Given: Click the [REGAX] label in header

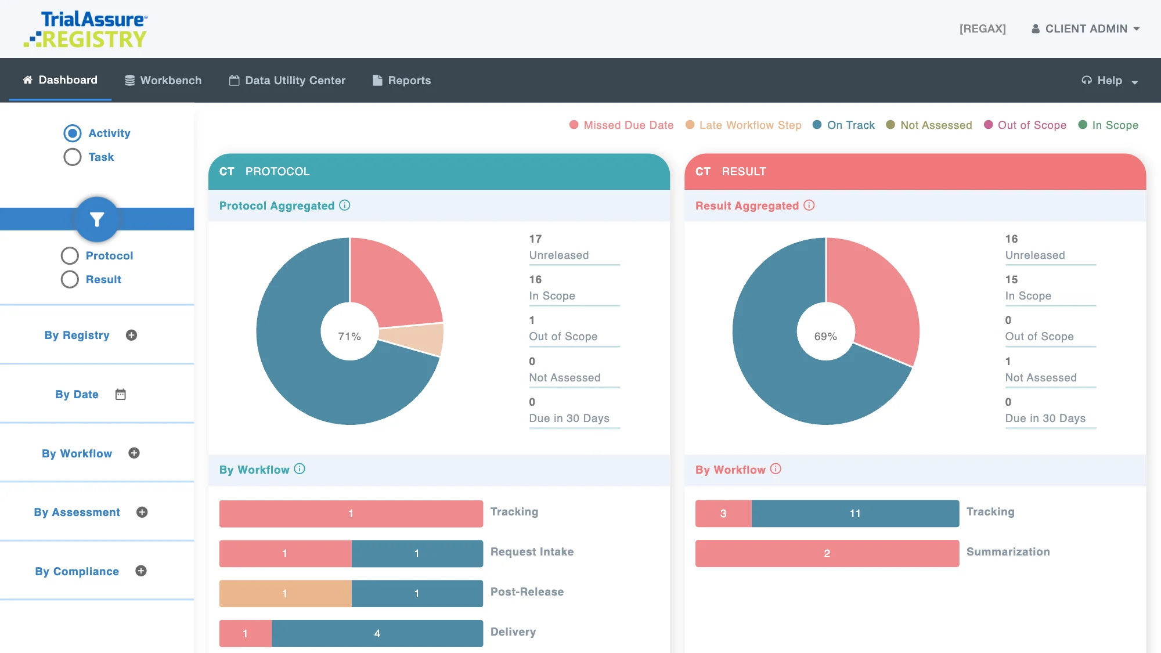Looking at the screenshot, I should (x=983, y=29).
